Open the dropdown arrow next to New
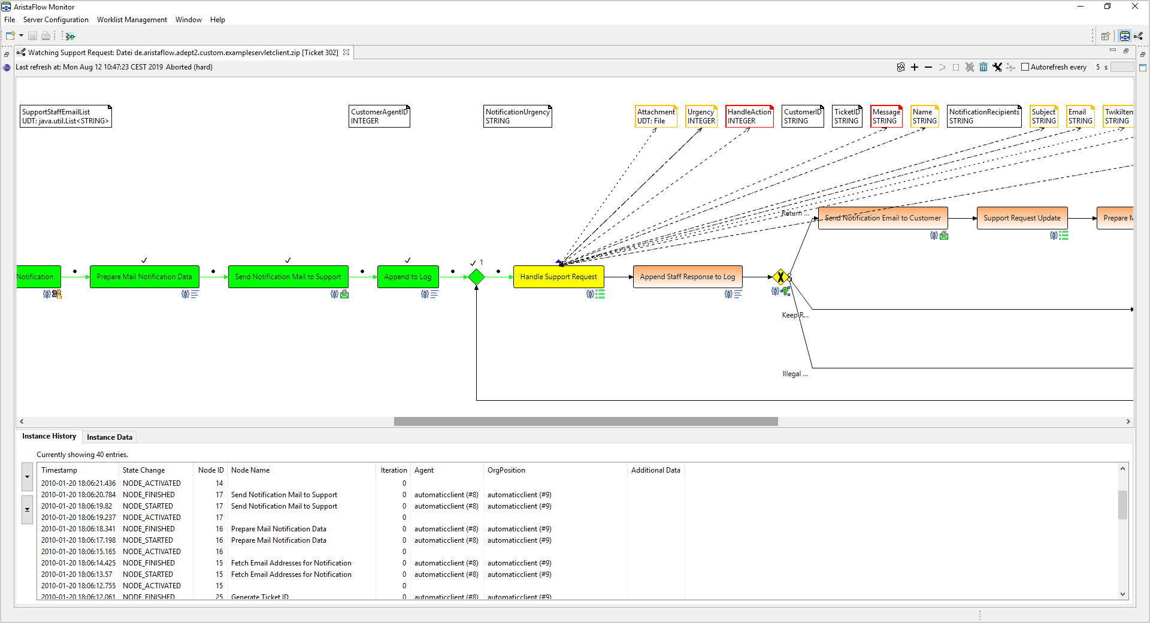 coord(21,36)
